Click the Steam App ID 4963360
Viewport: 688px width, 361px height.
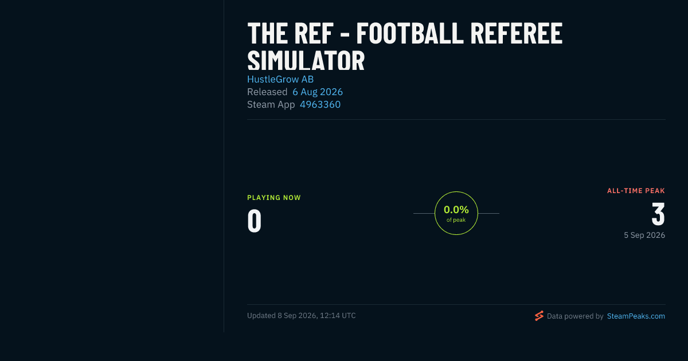[320, 104]
